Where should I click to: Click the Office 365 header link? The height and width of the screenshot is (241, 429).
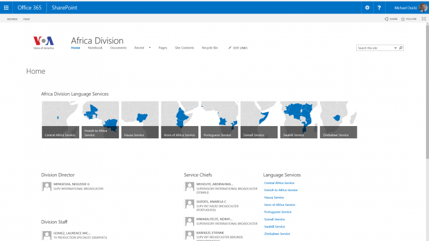pos(29,8)
